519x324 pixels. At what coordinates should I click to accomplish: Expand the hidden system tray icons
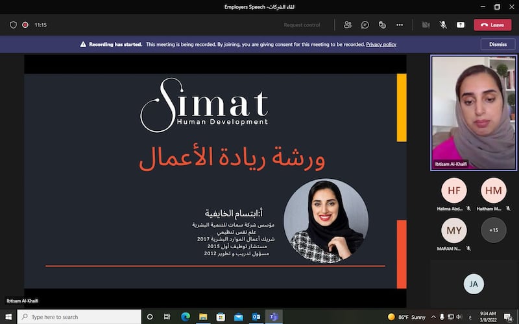coord(433,317)
